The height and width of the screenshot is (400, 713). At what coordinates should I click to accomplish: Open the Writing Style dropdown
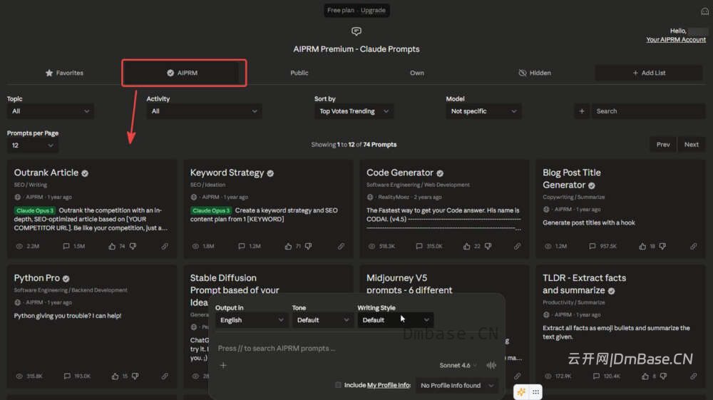[395, 320]
